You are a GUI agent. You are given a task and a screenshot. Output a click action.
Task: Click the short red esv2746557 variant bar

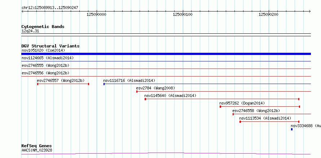pos(63,84)
